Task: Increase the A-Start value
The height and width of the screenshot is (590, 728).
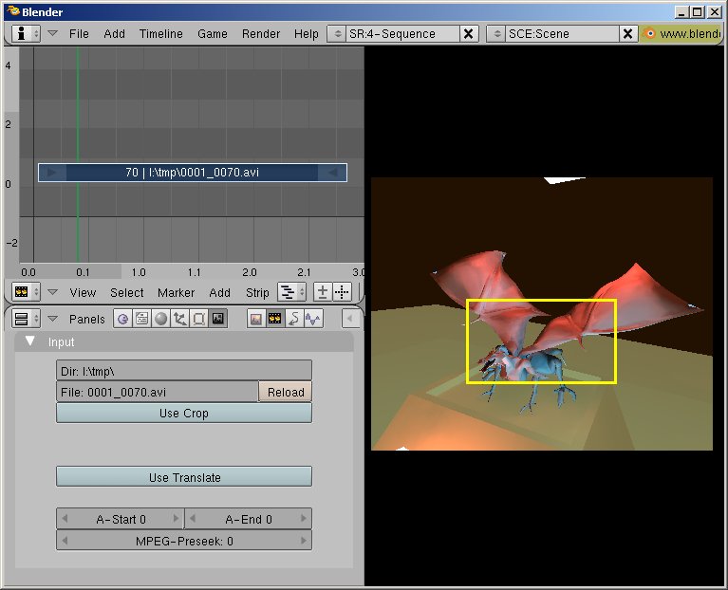Action: coord(176,519)
